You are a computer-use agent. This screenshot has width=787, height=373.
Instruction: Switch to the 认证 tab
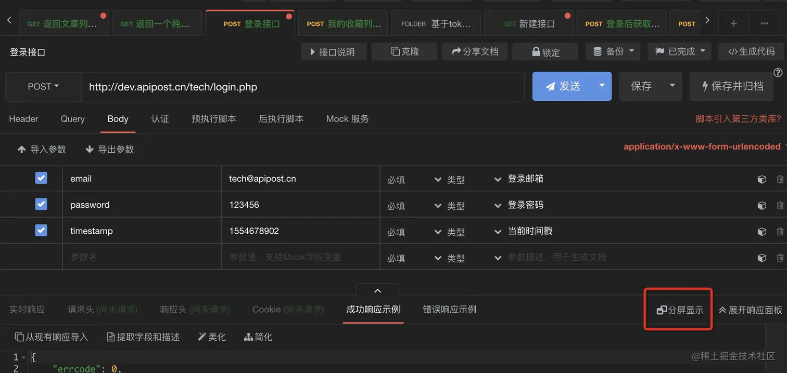(160, 119)
